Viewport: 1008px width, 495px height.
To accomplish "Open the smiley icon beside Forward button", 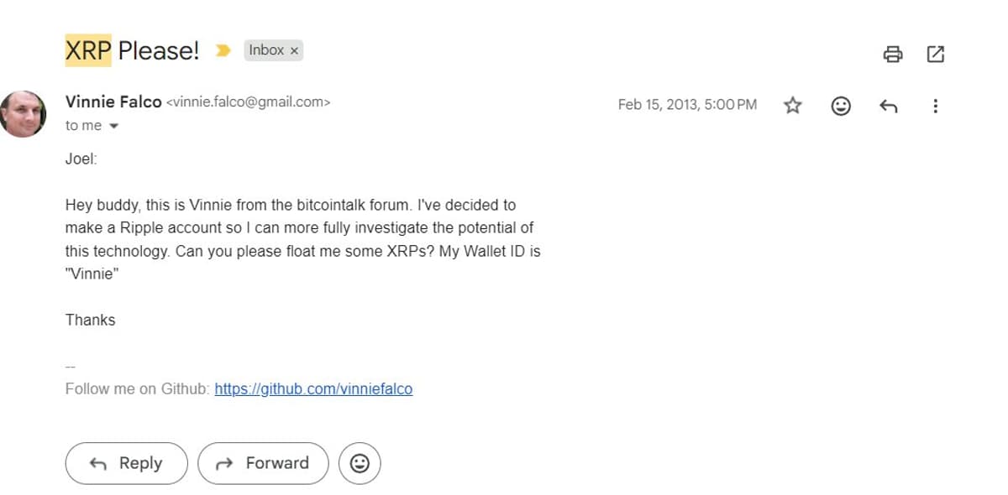I will (360, 462).
